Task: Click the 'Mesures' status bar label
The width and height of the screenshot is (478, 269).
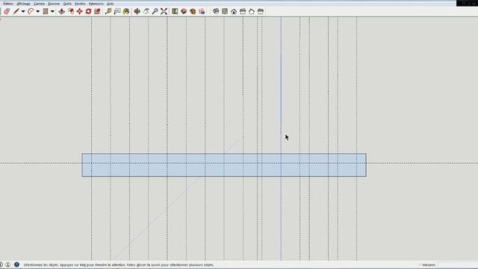Action: coord(429,265)
